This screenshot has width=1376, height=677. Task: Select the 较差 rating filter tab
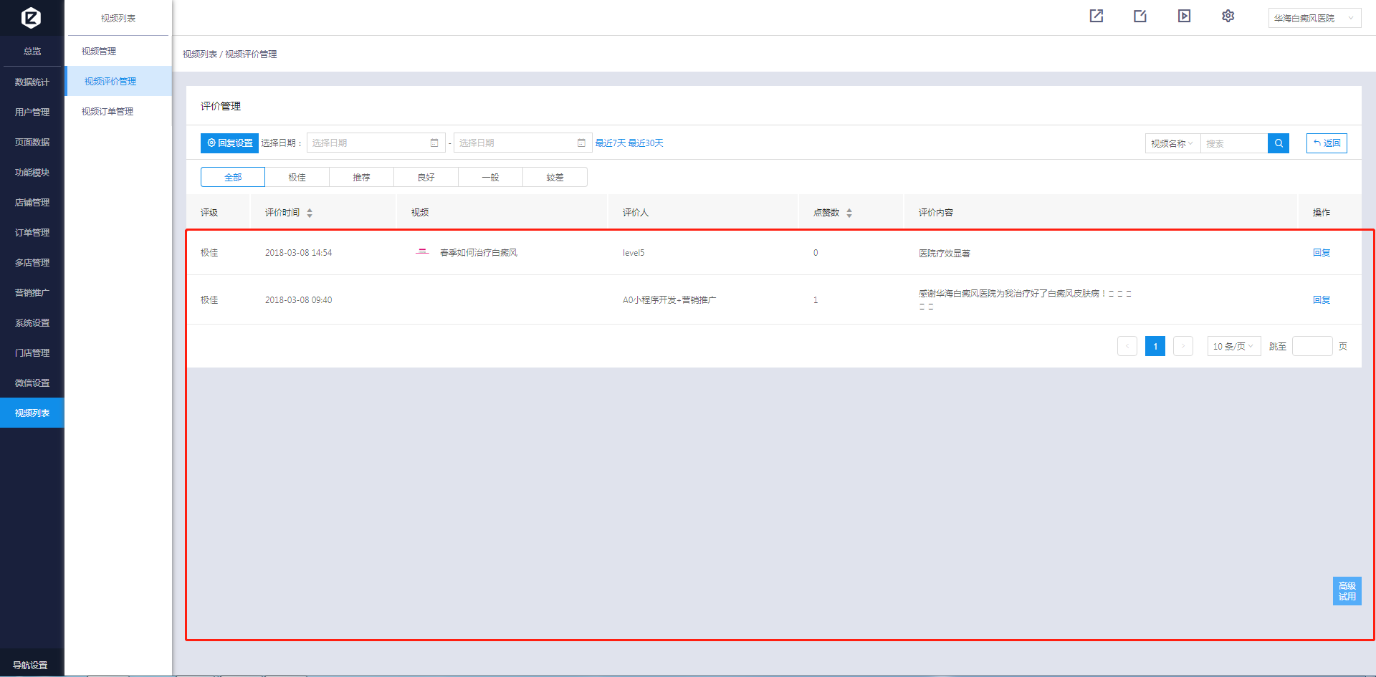pos(555,177)
